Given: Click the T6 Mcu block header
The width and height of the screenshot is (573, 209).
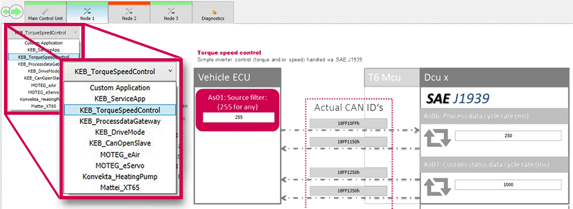Looking at the screenshot, I should 392,77.
